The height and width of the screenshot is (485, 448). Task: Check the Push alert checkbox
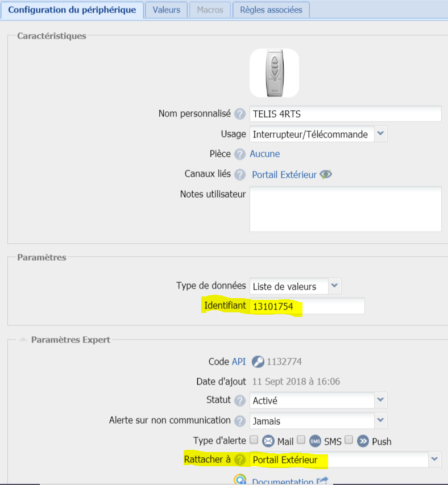[349, 440]
